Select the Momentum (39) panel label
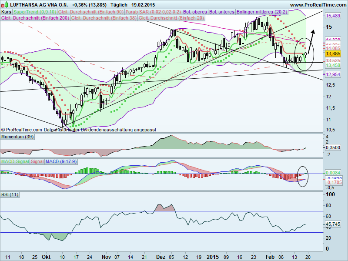 [17, 137]
